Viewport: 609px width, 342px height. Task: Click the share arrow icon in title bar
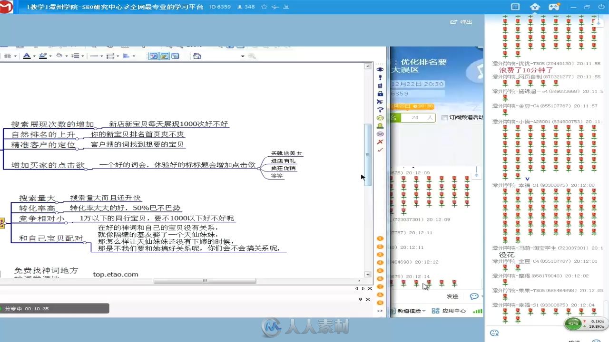coord(275,7)
